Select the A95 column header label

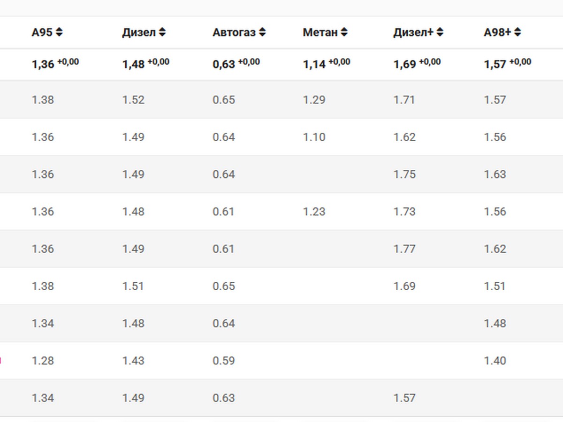42,32
